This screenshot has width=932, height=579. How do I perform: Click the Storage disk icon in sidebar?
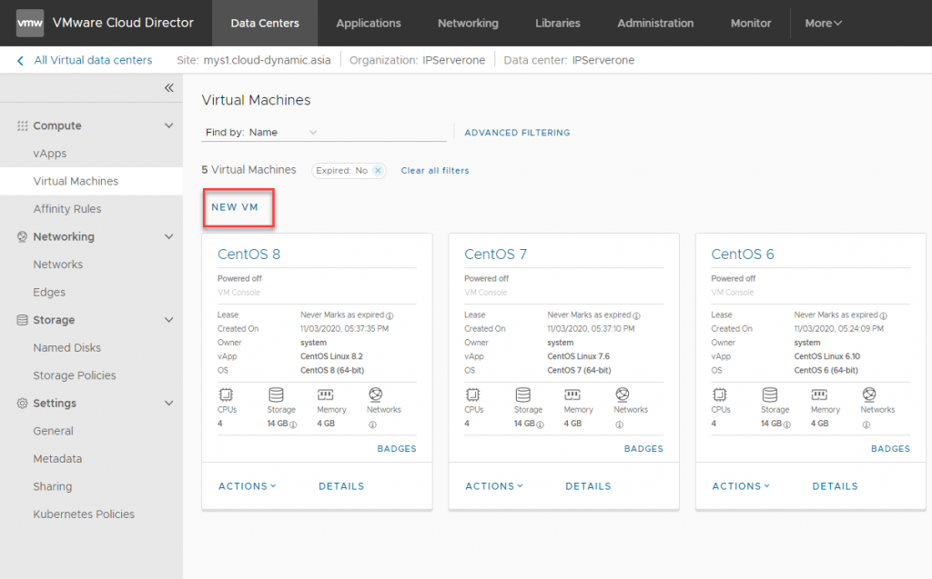[x=23, y=320]
